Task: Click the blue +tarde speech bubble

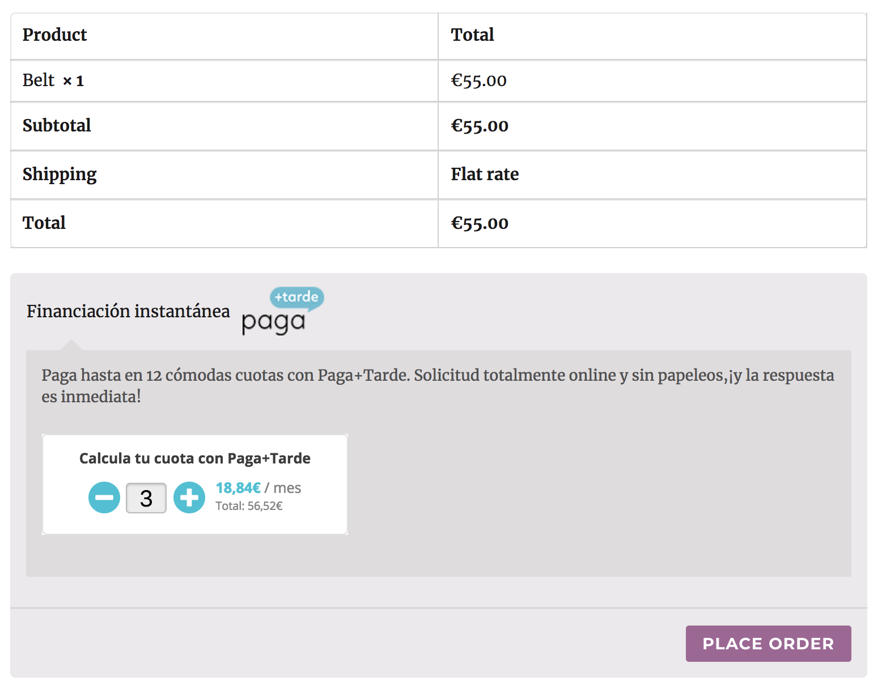Action: (x=296, y=297)
